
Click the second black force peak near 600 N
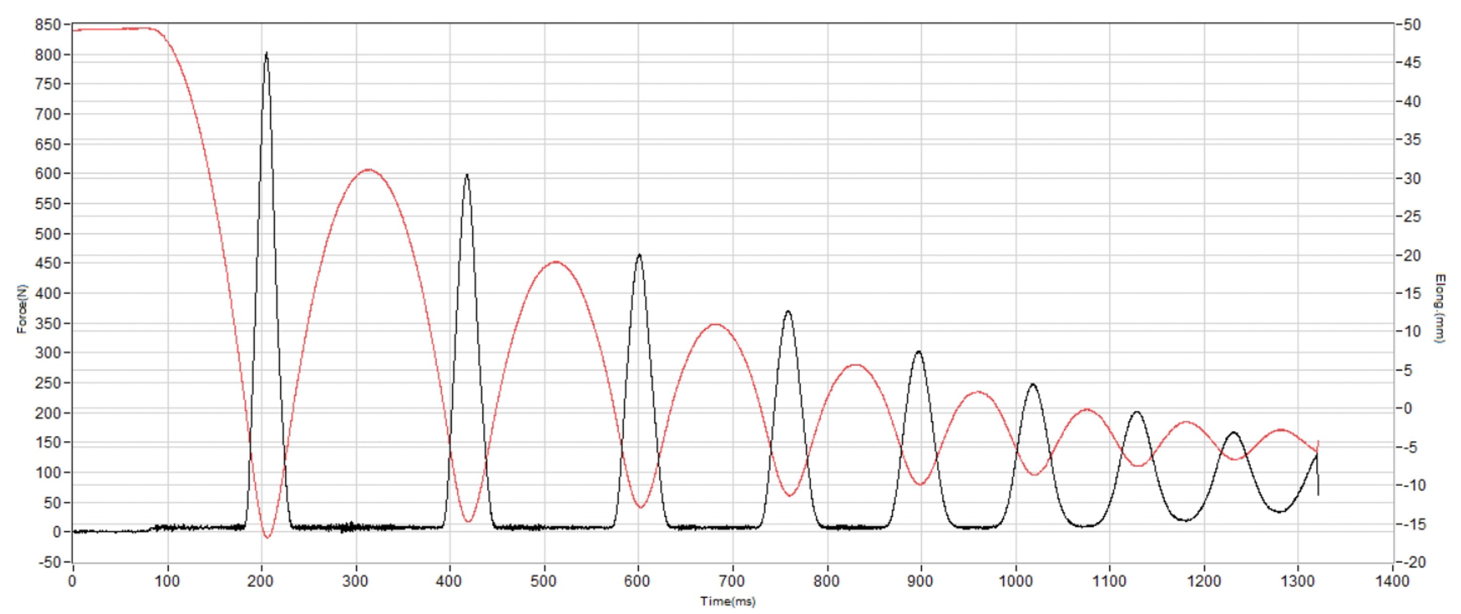[x=467, y=175]
